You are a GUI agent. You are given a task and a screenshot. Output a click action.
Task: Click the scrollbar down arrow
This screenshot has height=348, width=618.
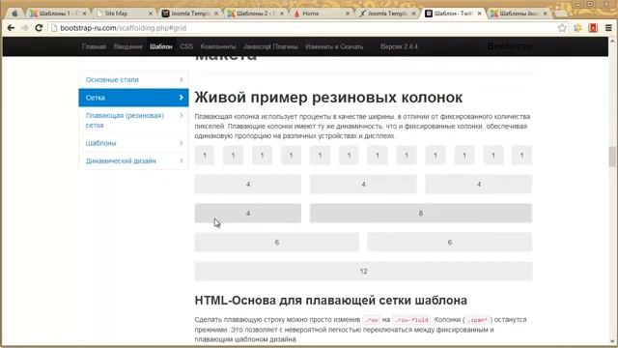(x=611, y=341)
